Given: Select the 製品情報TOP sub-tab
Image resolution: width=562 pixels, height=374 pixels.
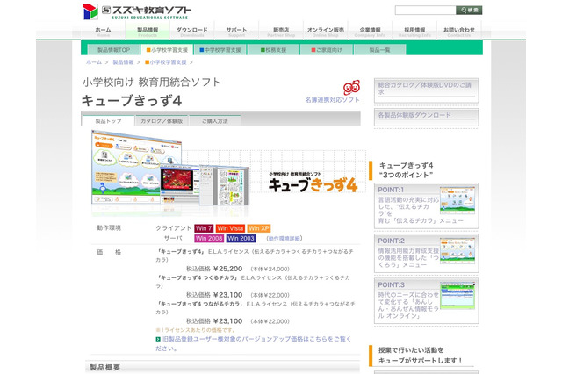Looking at the screenshot, I should tap(113, 50).
